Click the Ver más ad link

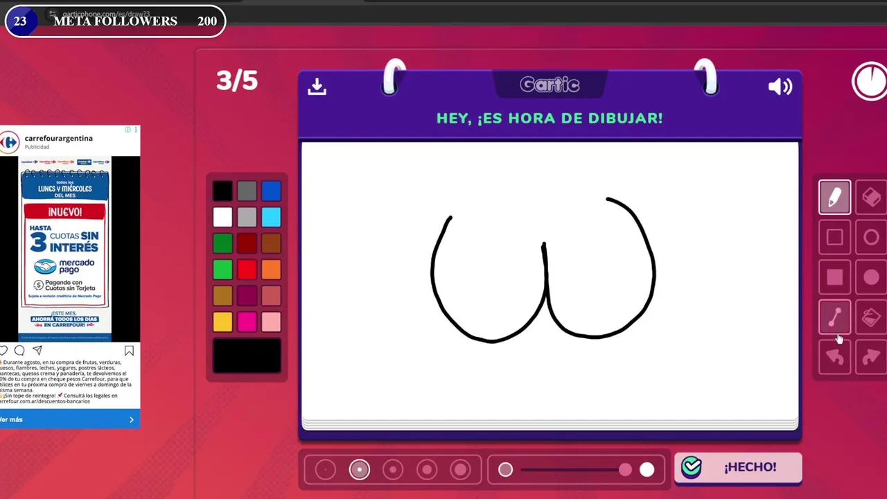[69, 419]
